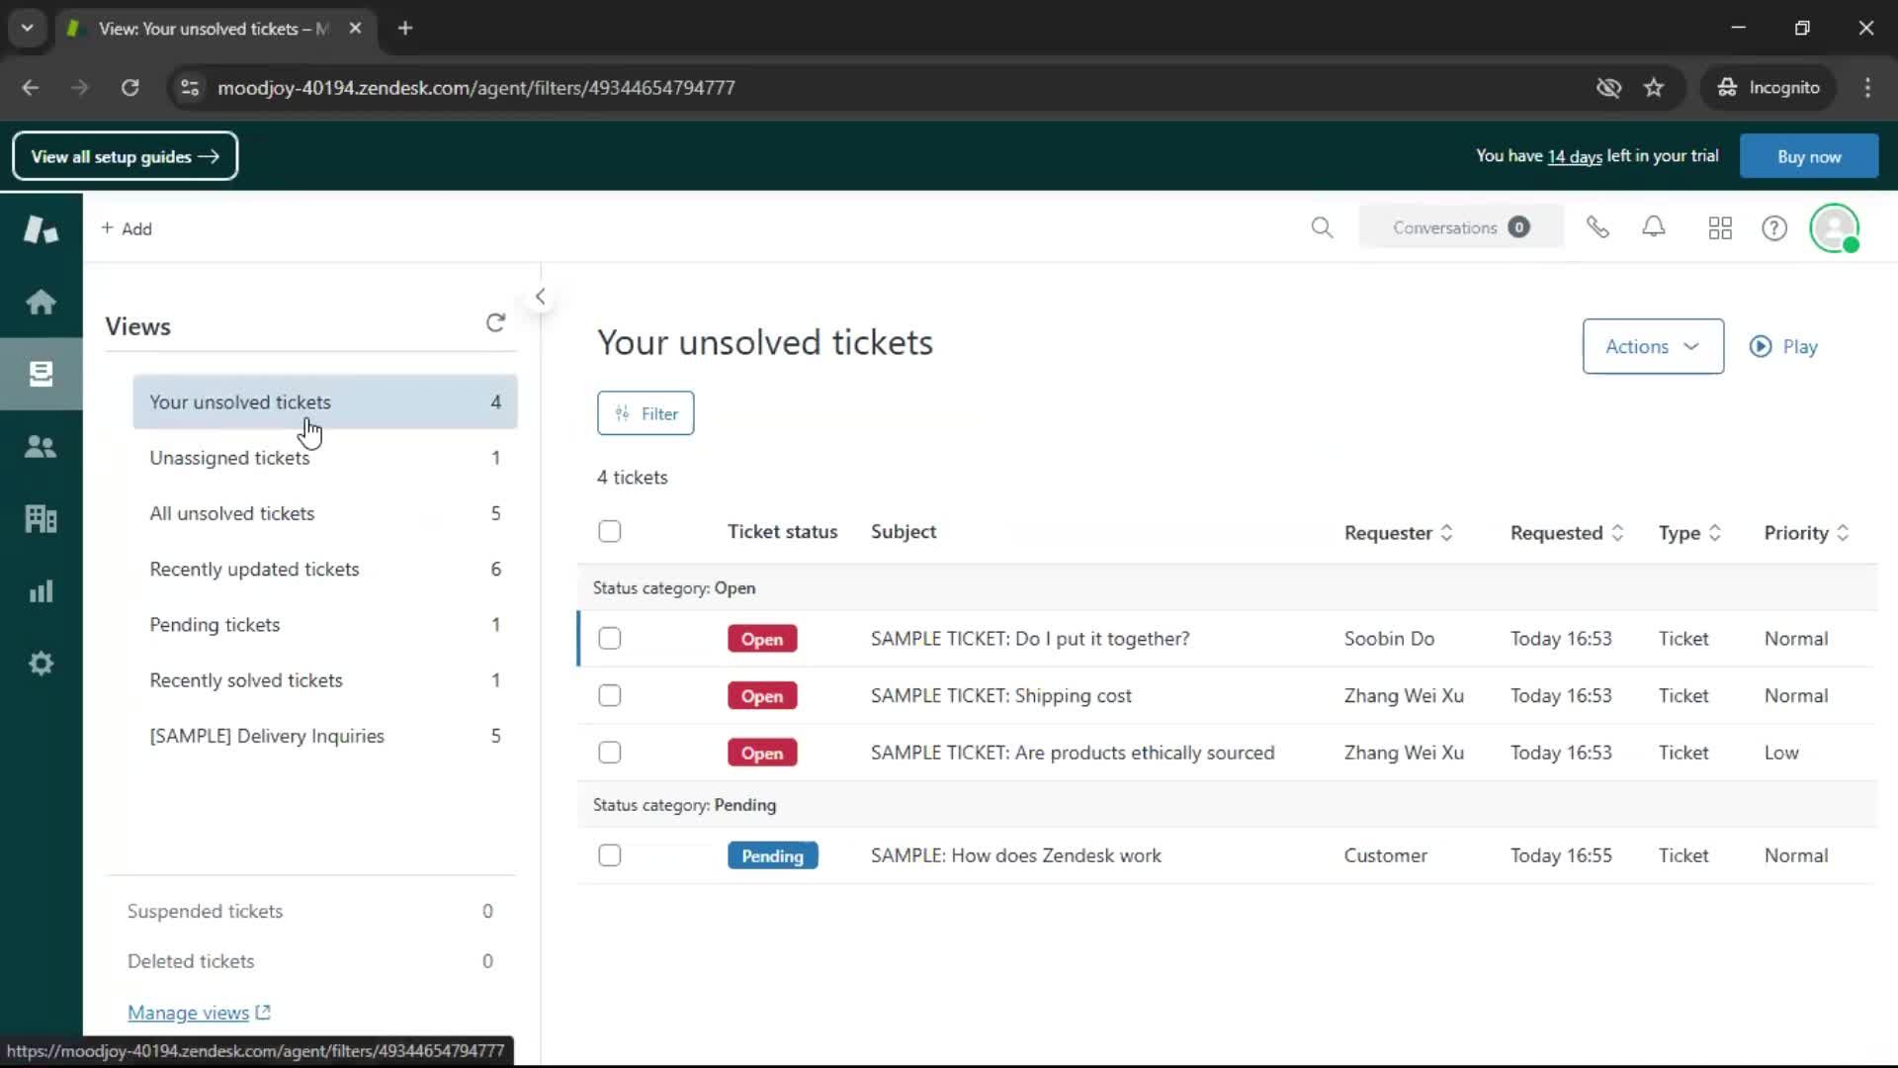Open Deleted tickets view
This screenshot has height=1068, width=1898.
(x=310, y=961)
